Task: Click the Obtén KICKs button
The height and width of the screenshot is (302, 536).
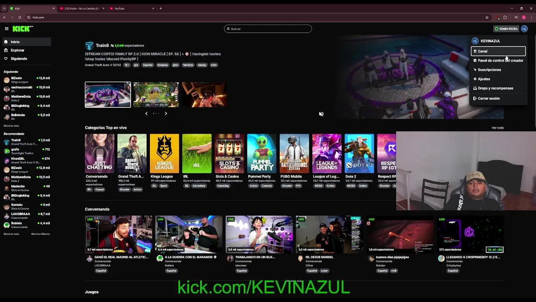Action: click(x=506, y=29)
